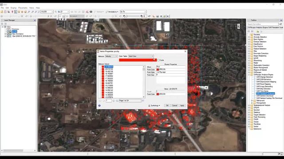Click the Favorites folder icon in Toolbox toolbar
This screenshot has height=159, width=284.
(x=257, y=31)
